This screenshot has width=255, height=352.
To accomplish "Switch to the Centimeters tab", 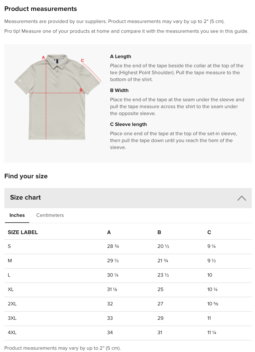I will (x=50, y=215).
